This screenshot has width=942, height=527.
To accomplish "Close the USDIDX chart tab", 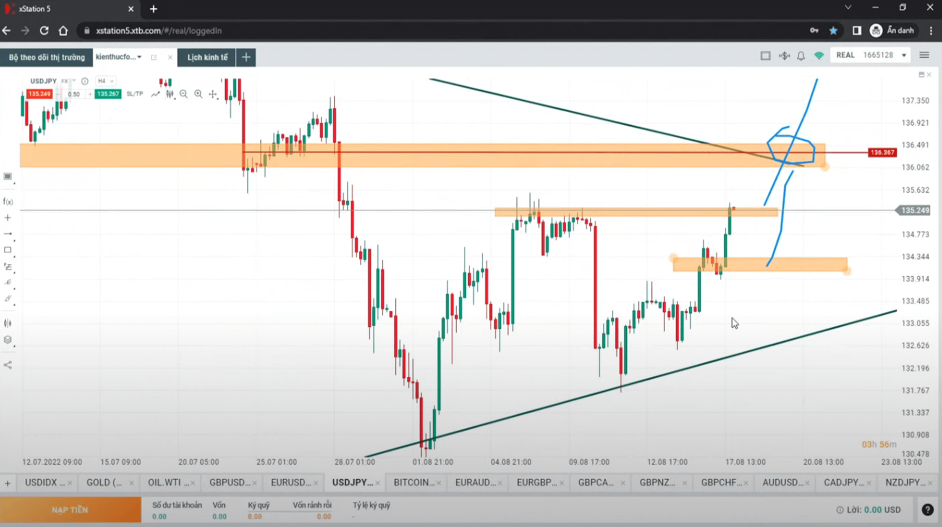I will point(69,483).
